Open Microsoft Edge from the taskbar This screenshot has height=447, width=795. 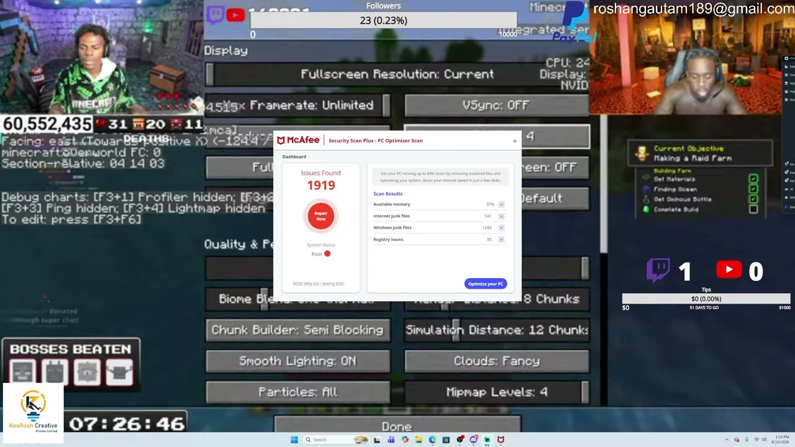pos(432,440)
